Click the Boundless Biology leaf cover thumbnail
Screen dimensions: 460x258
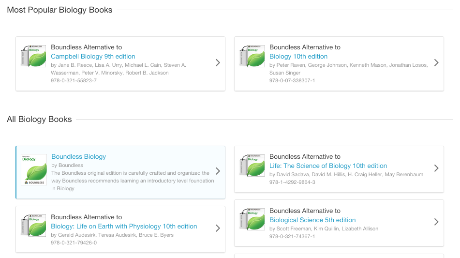click(34, 169)
